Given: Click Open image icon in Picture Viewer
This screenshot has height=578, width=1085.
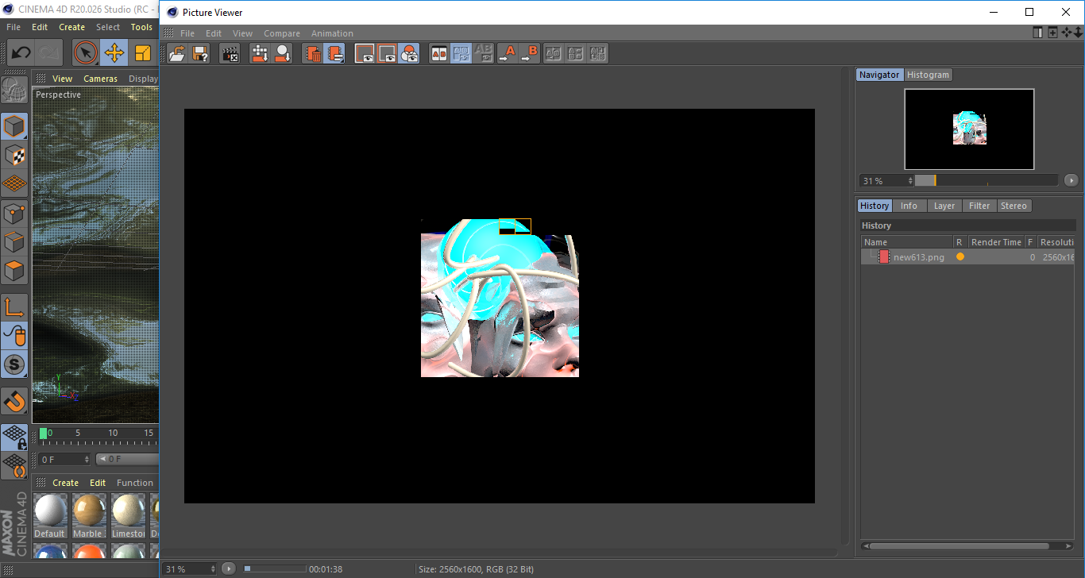Looking at the screenshot, I should pos(178,53).
